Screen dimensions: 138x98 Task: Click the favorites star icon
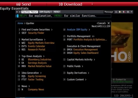pyautogui.click(x=116, y=12)
